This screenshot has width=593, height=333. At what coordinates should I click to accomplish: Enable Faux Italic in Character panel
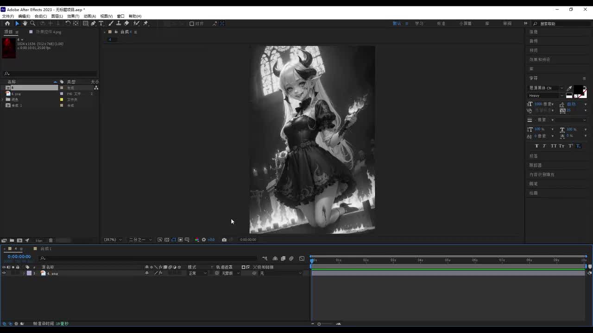(x=544, y=146)
